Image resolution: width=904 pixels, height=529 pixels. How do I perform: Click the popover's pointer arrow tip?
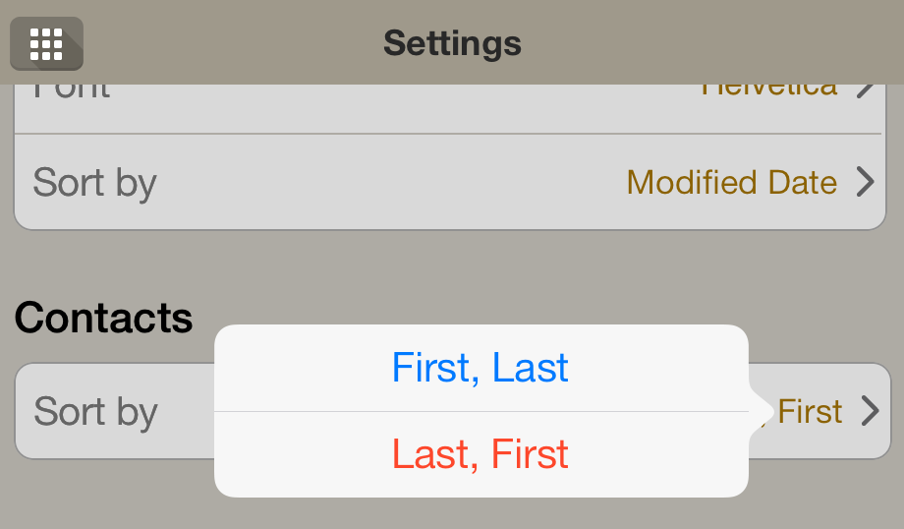(768, 411)
